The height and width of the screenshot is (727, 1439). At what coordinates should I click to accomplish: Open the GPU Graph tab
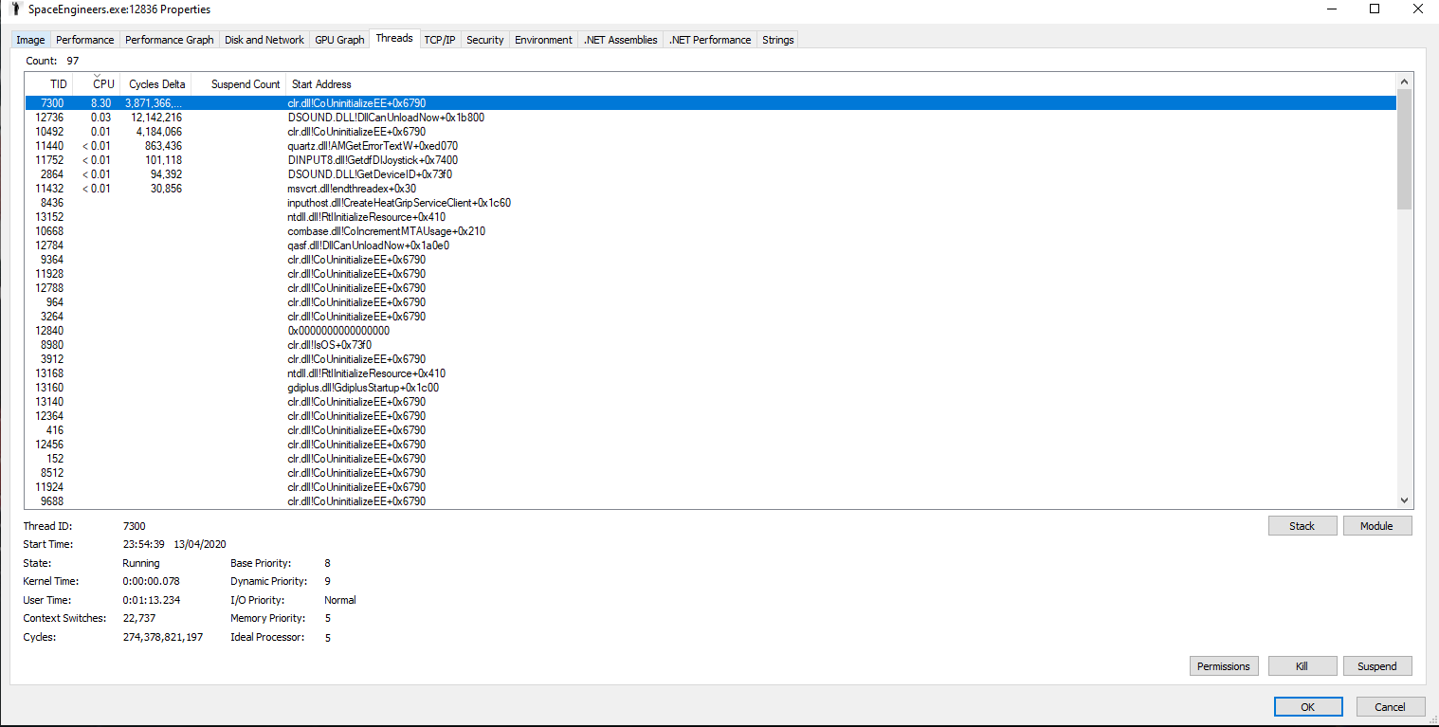pyautogui.click(x=339, y=40)
